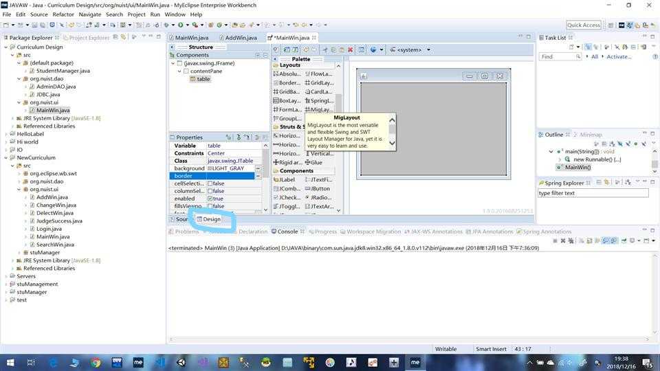Viewport: 660px width, 371px height.
Task: Select GridLayout in the Palette
Action: point(319,83)
